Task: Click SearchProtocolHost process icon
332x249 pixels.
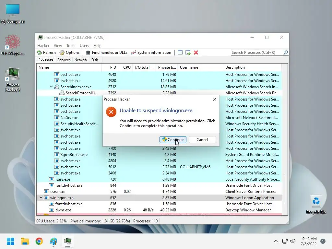Action: (62, 93)
